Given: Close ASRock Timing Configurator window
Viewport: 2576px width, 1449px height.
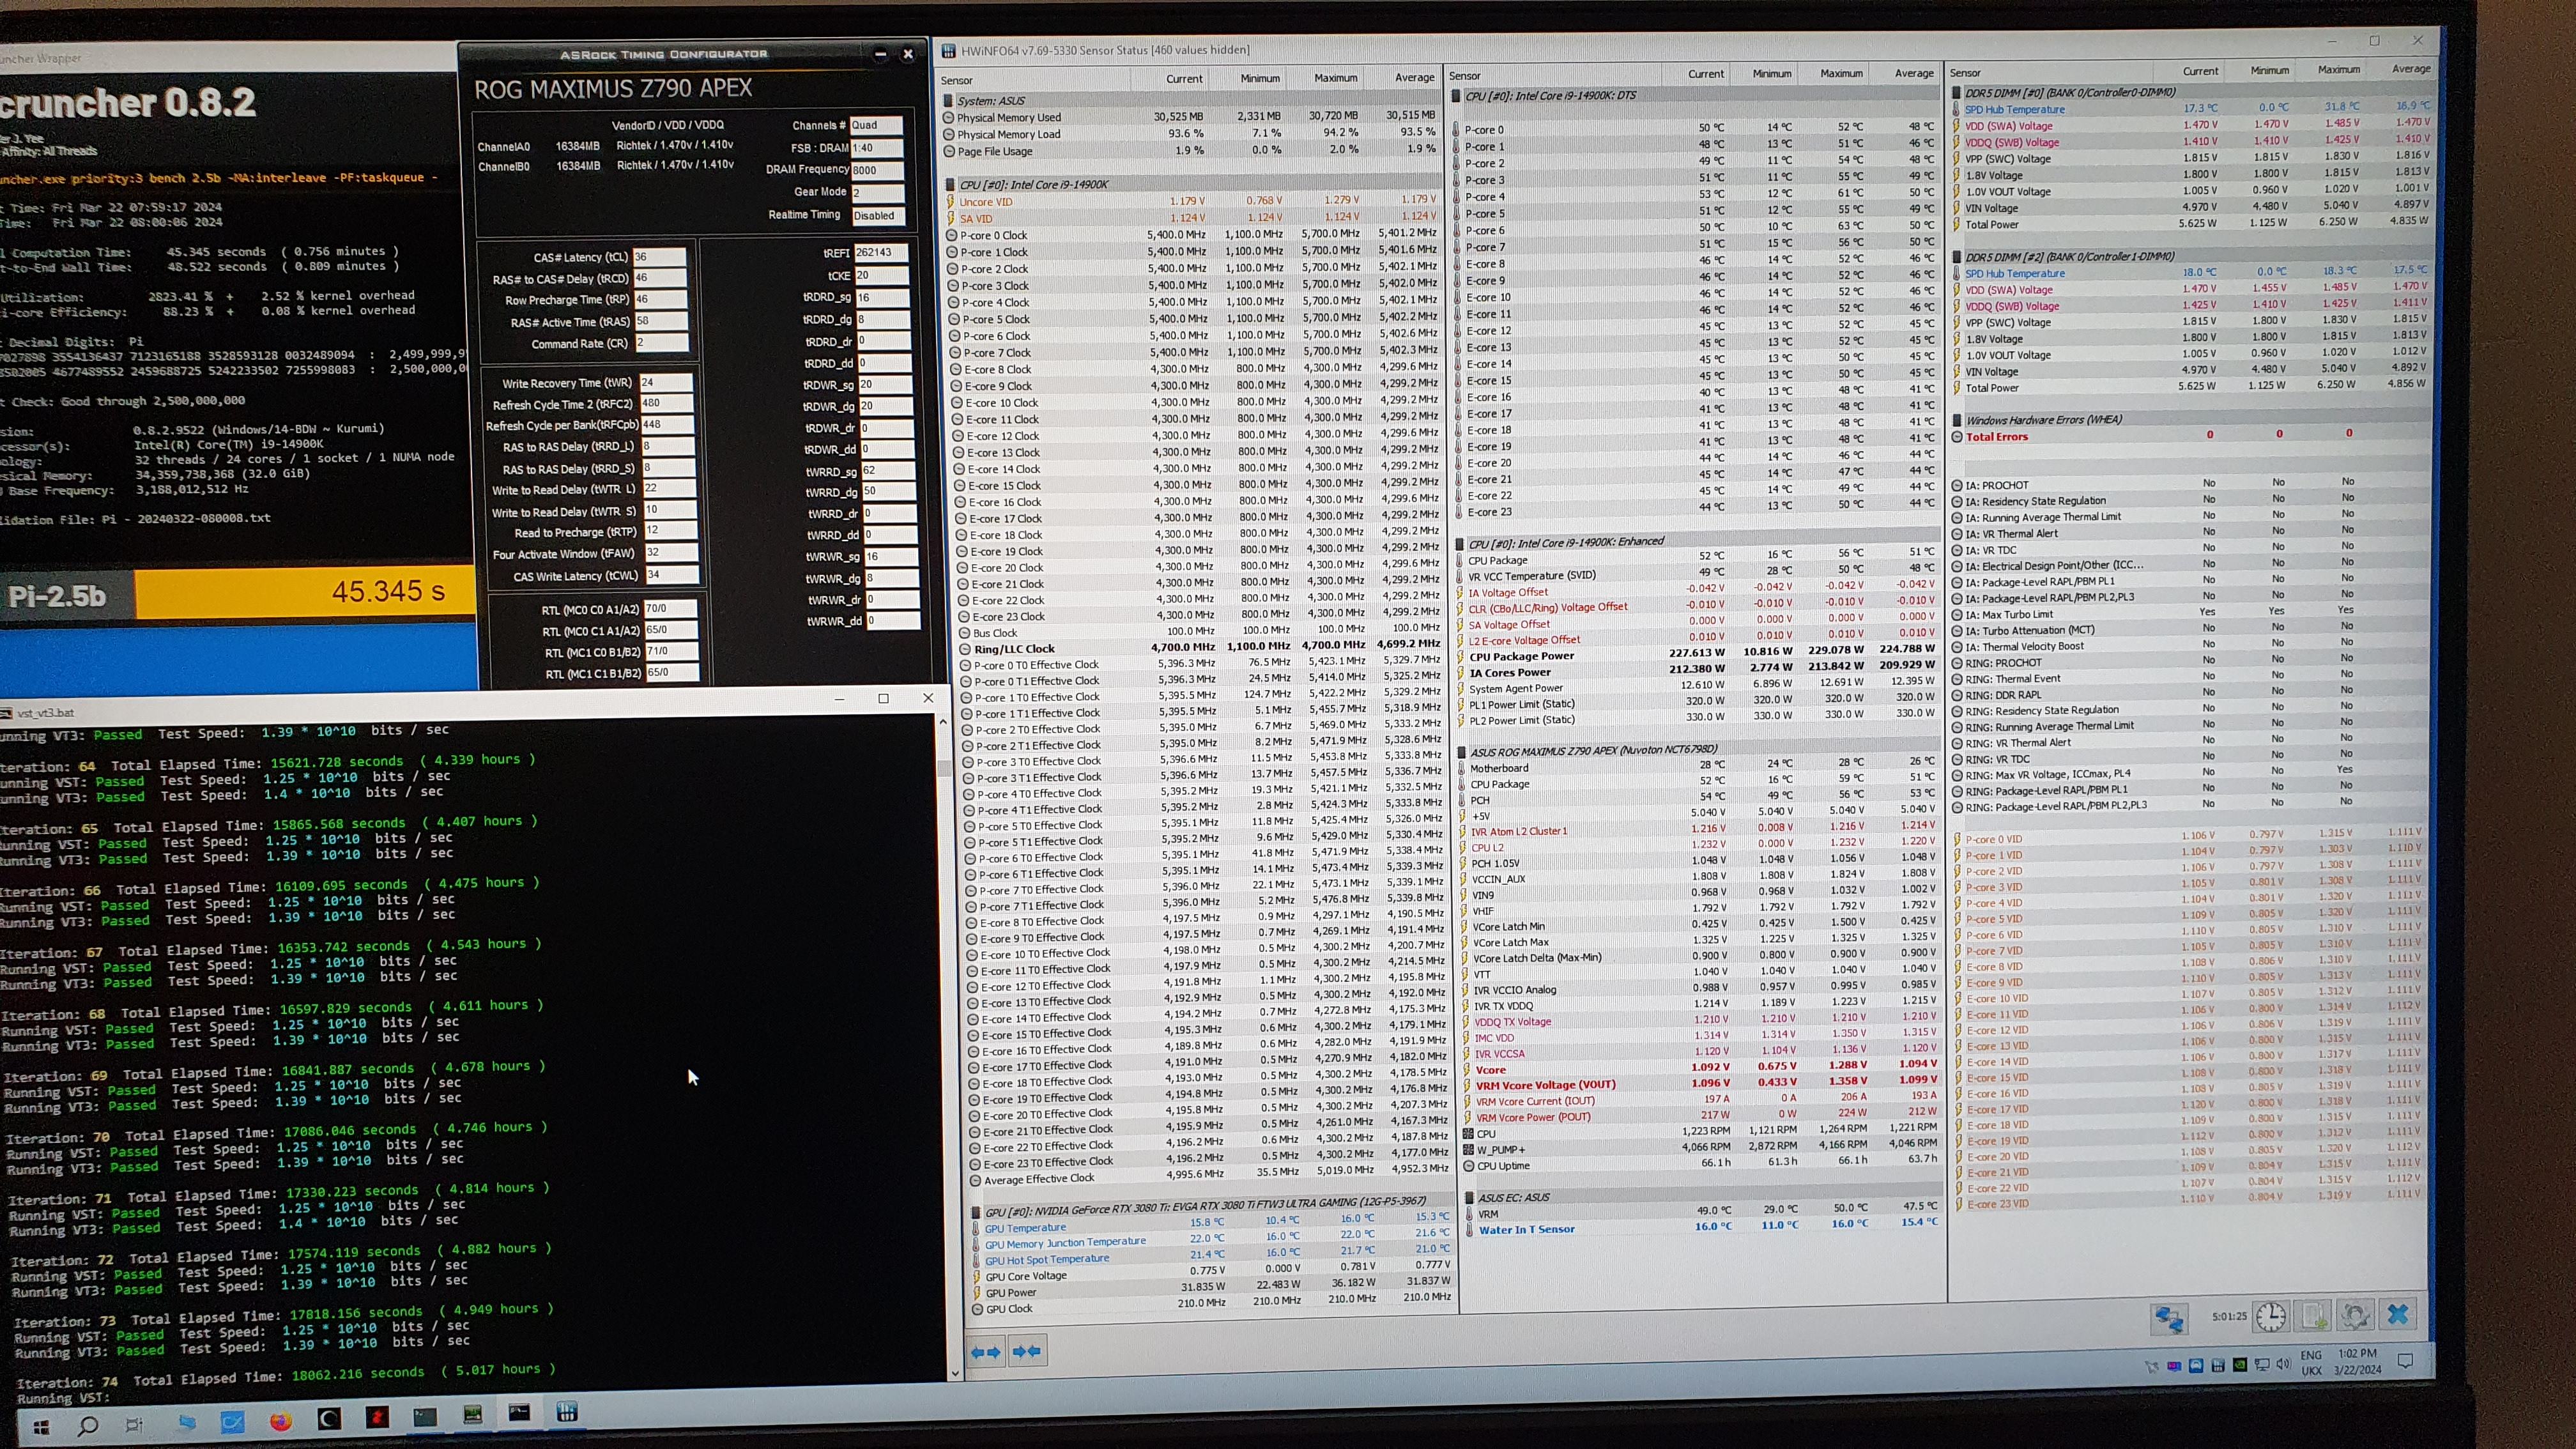Looking at the screenshot, I should [908, 54].
